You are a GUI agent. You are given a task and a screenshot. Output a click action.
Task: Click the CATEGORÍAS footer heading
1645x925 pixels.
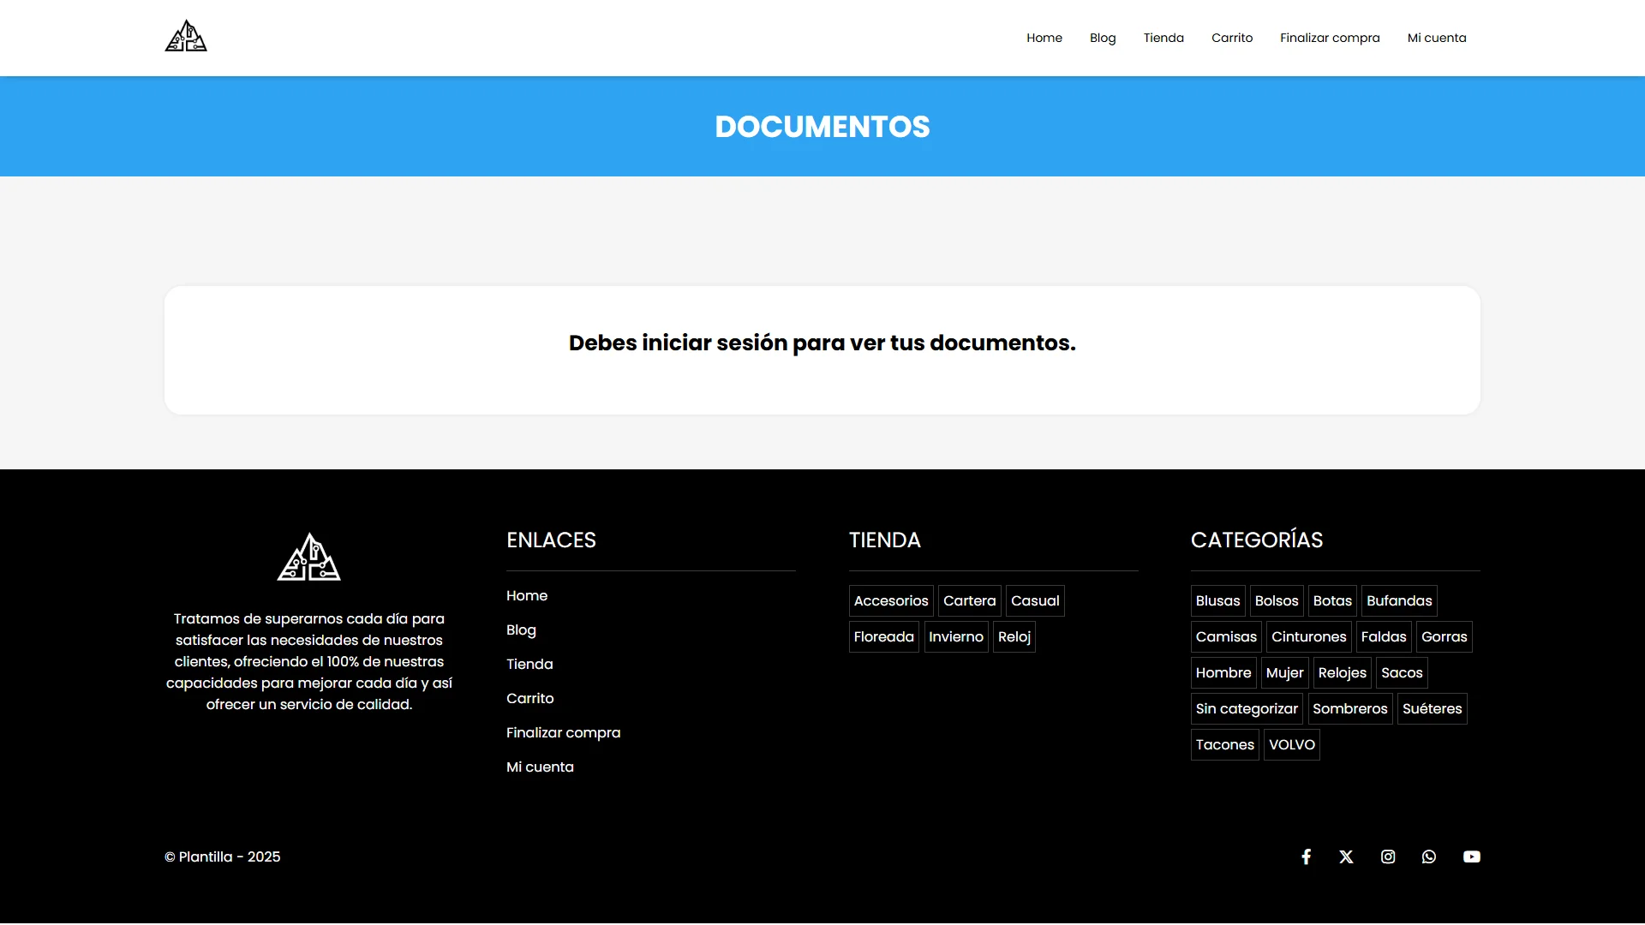pyautogui.click(x=1257, y=540)
